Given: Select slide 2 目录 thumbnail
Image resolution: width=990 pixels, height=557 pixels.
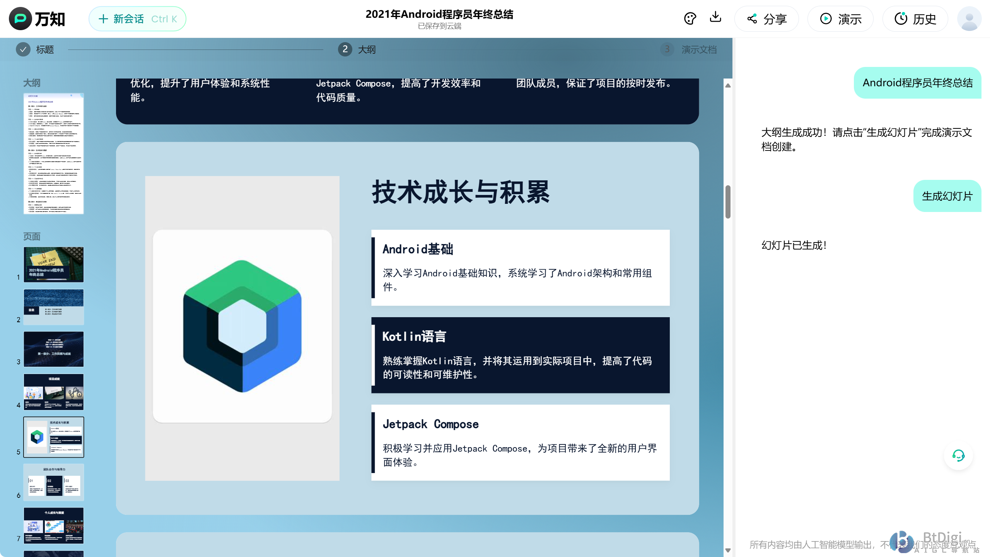Looking at the screenshot, I should pos(54,307).
